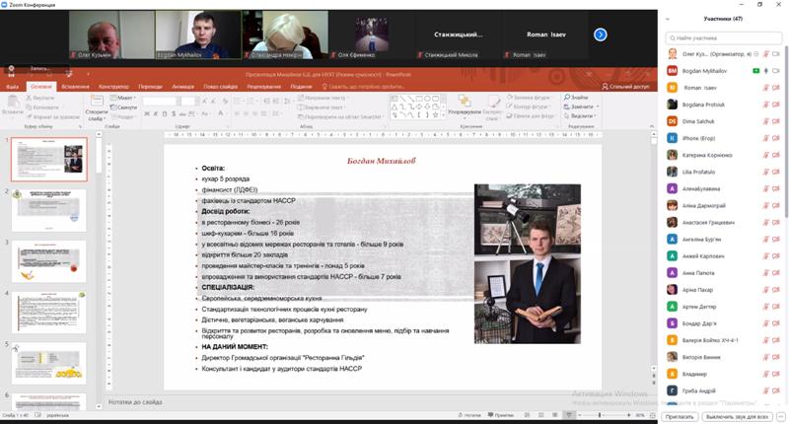Click the video camera icon for Bogdan Mykhailov

point(777,71)
